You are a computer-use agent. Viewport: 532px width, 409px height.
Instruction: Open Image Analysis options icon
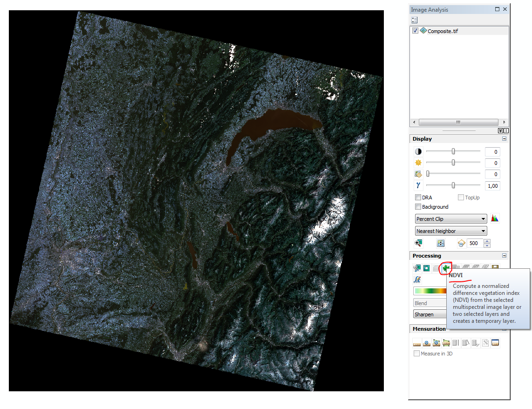(x=414, y=20)
